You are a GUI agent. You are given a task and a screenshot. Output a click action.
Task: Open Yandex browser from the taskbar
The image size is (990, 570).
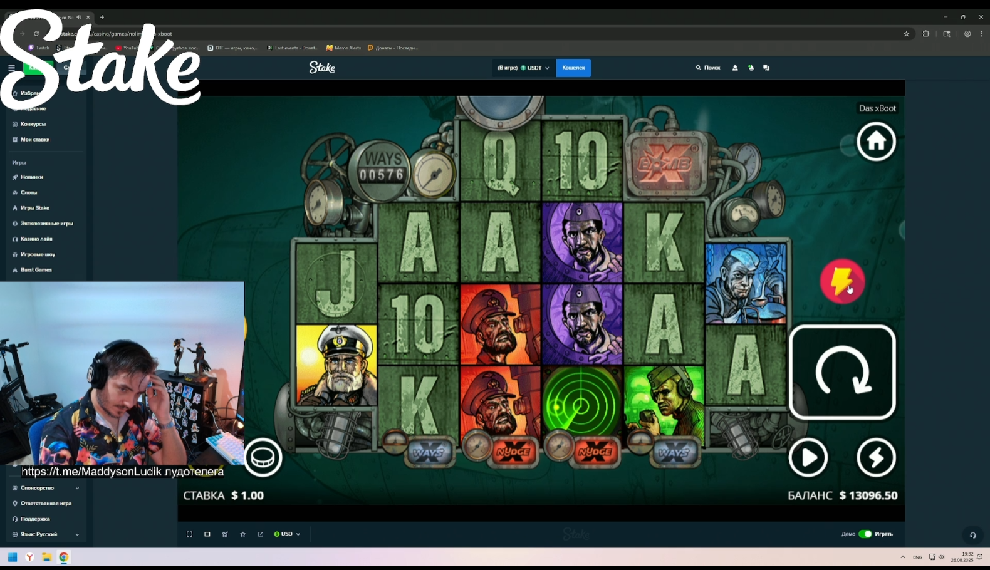pyautogui.click(x=29, y=557)
